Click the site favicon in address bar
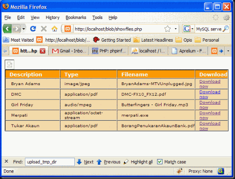The width and height of the screenshot is (235, 179). (x=67, y=29)
